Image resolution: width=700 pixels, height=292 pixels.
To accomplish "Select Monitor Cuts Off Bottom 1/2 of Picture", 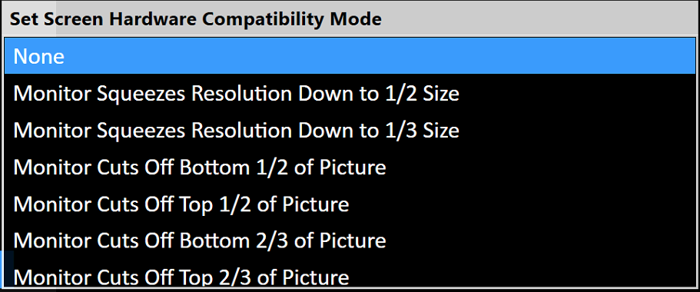I will pyautogui.click(x=350, y=167).
